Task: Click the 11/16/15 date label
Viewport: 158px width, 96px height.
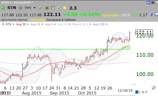Action: [x=125, y=90]
